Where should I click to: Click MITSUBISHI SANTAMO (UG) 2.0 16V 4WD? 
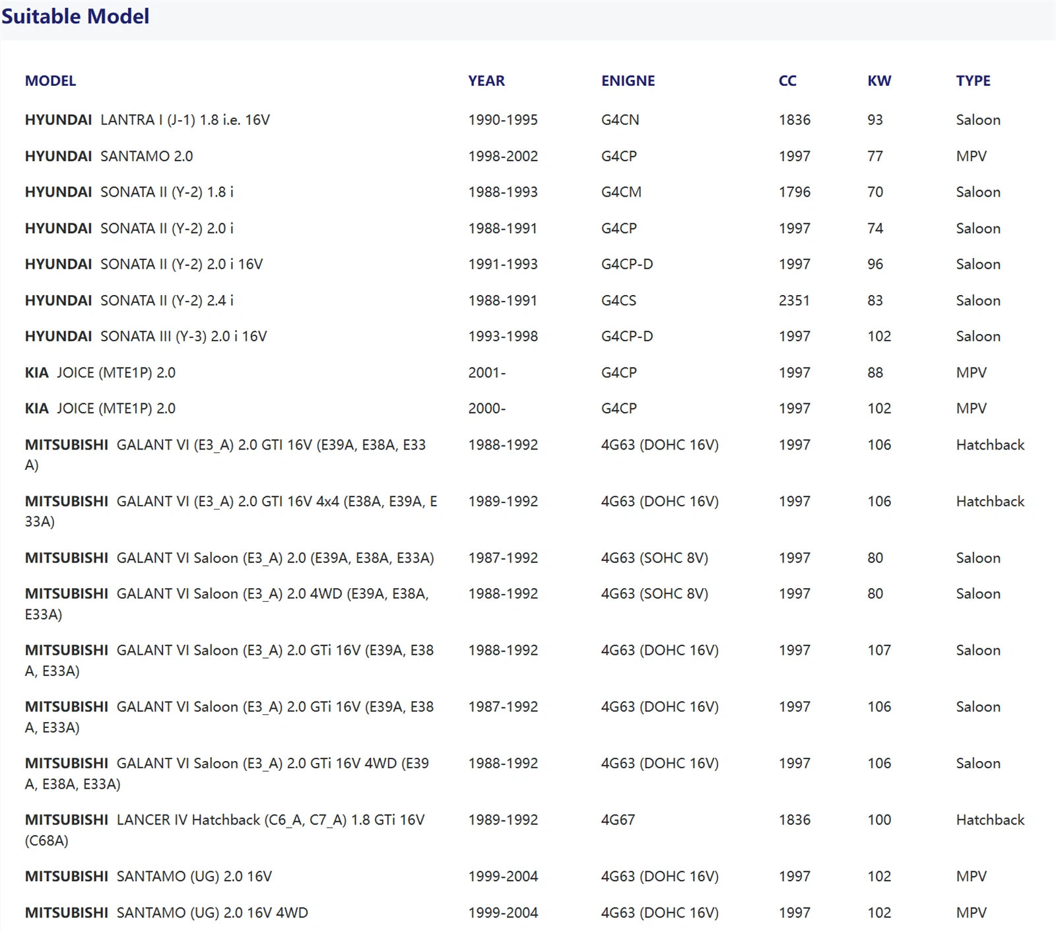tap(166, 912)
